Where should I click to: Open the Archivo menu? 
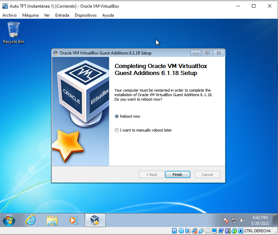coord(9,15)
